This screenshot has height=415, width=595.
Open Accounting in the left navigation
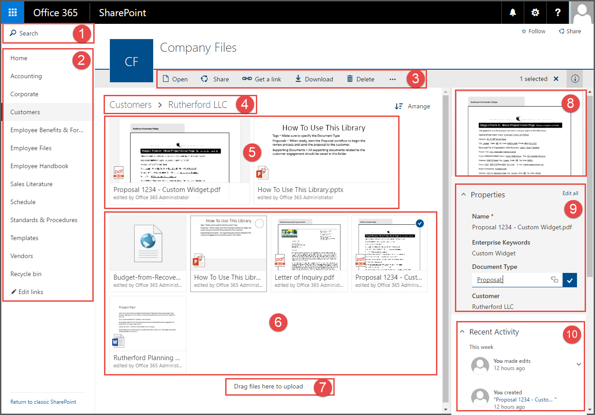point(26,76)
